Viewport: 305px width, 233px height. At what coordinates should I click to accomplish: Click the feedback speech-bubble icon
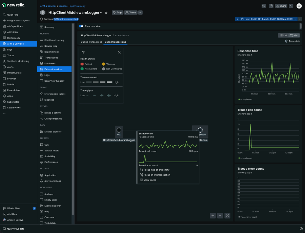pyautogui.click(x=264, y=6)
